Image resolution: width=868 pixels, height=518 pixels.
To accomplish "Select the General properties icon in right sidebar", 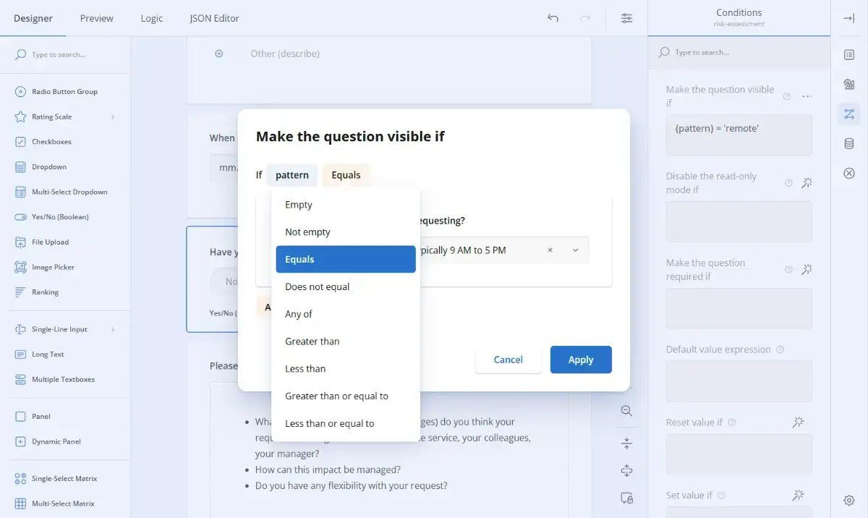I will [849, 54].
